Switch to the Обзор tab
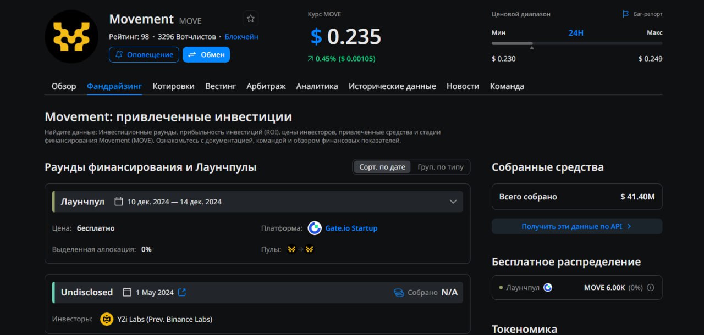Viewport: 704px width, 335px height. tap(64, 86)
